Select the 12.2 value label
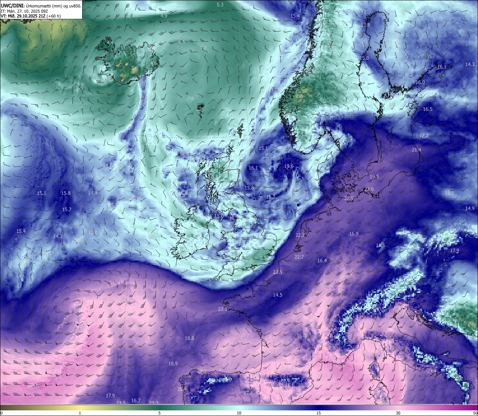The height and width of the screenshot is (416, 478). [x=424, y=135]
